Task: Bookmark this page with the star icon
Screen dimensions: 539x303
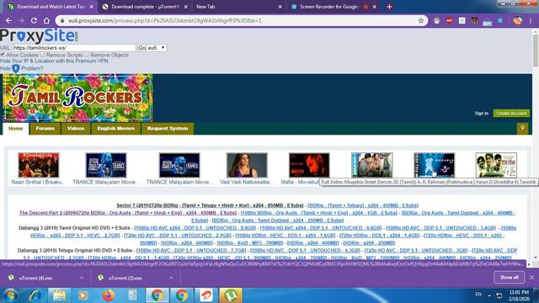Action: pos(421,20)
